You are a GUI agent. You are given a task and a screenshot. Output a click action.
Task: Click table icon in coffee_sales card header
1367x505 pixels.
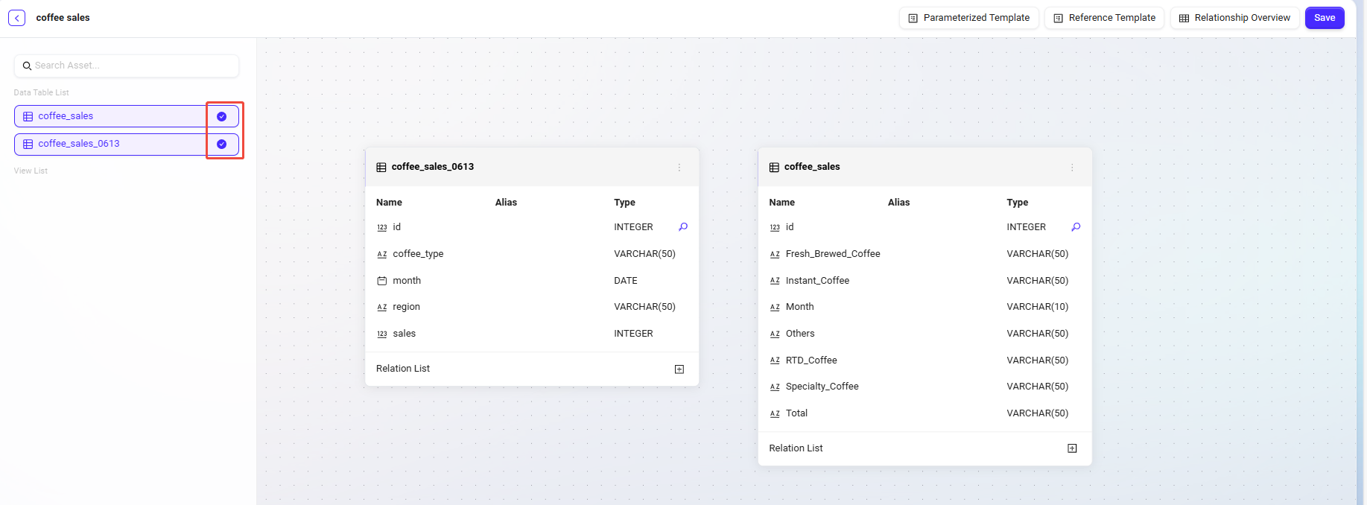(774, 168)
